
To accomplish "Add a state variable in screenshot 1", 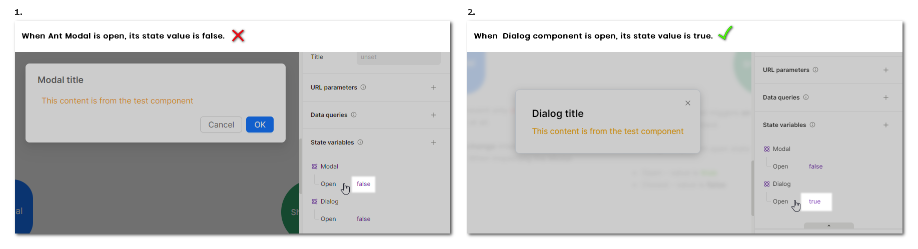I will (434, 142).
